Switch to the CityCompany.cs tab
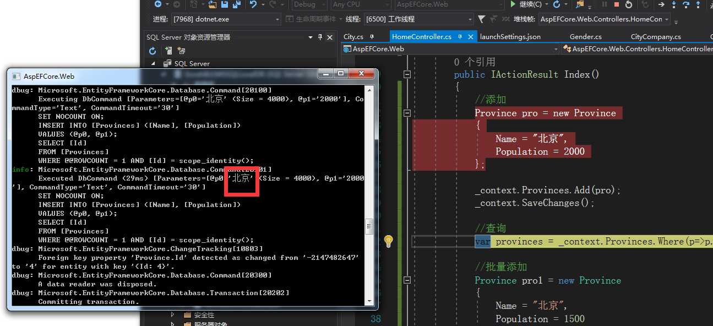Screen dimensions: 713x326 point(656,37)
